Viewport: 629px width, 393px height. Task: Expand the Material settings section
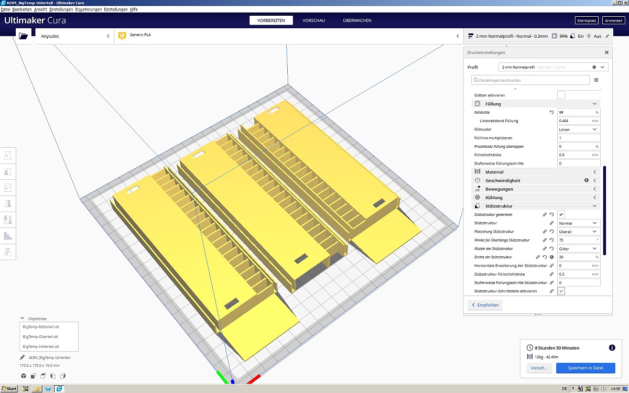tap(535, 172)
